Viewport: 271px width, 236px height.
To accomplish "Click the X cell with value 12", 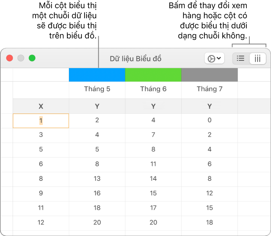I will click(41, 222).
